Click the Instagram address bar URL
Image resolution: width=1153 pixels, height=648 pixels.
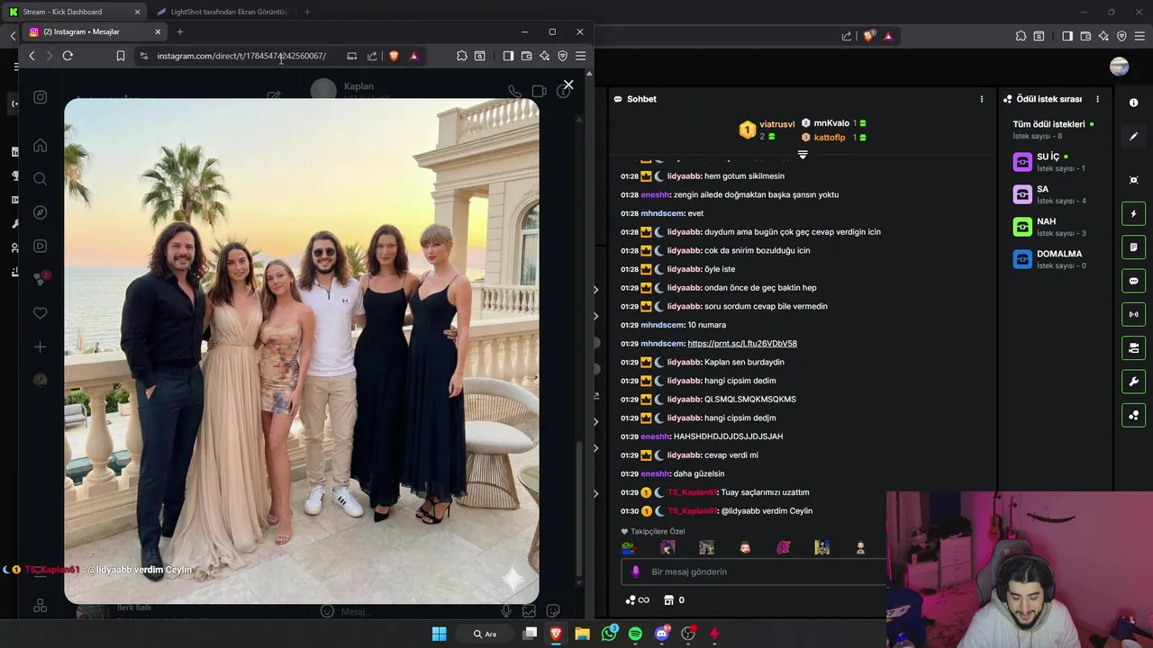[241, 56]
